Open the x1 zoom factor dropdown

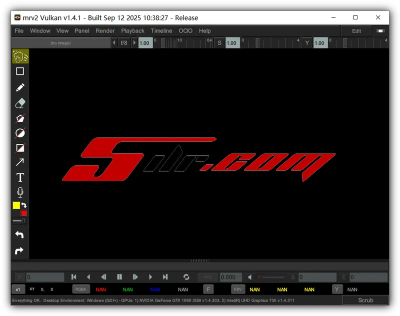18,290
